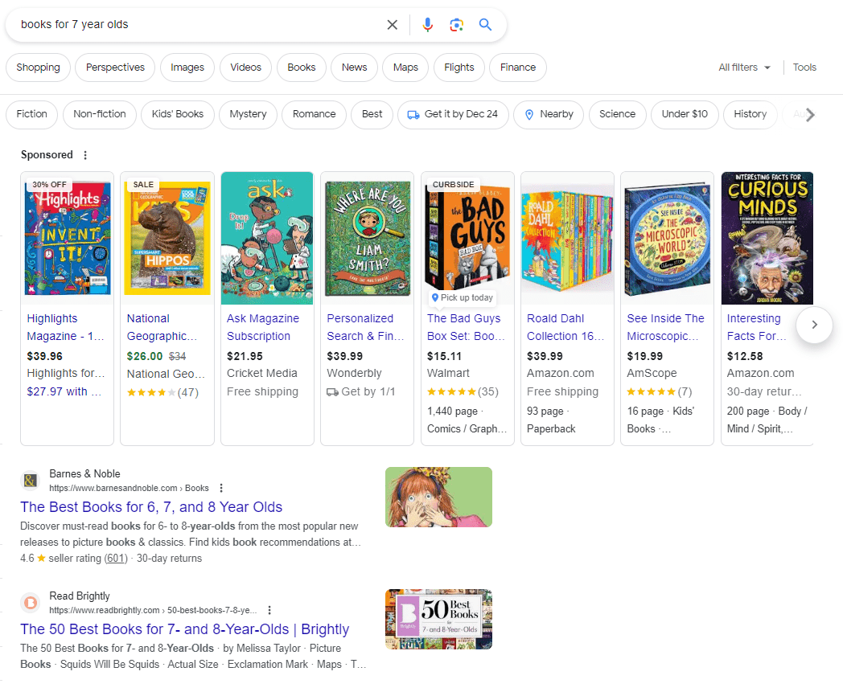Switch to the Maps tab
This screenshot has height=692, width=843.
[405, 68]
